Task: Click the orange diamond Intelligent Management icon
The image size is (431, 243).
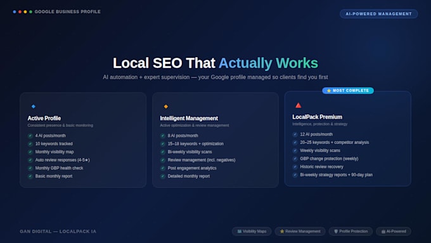Action: pyautogui.click(x=166, y=107)
